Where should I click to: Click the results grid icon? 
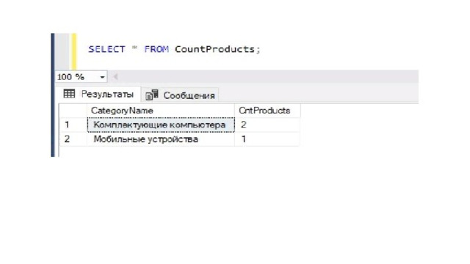(69, 94)
